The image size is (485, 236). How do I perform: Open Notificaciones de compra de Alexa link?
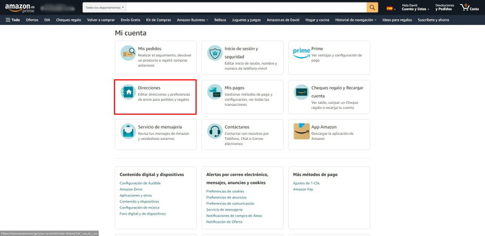234,215
